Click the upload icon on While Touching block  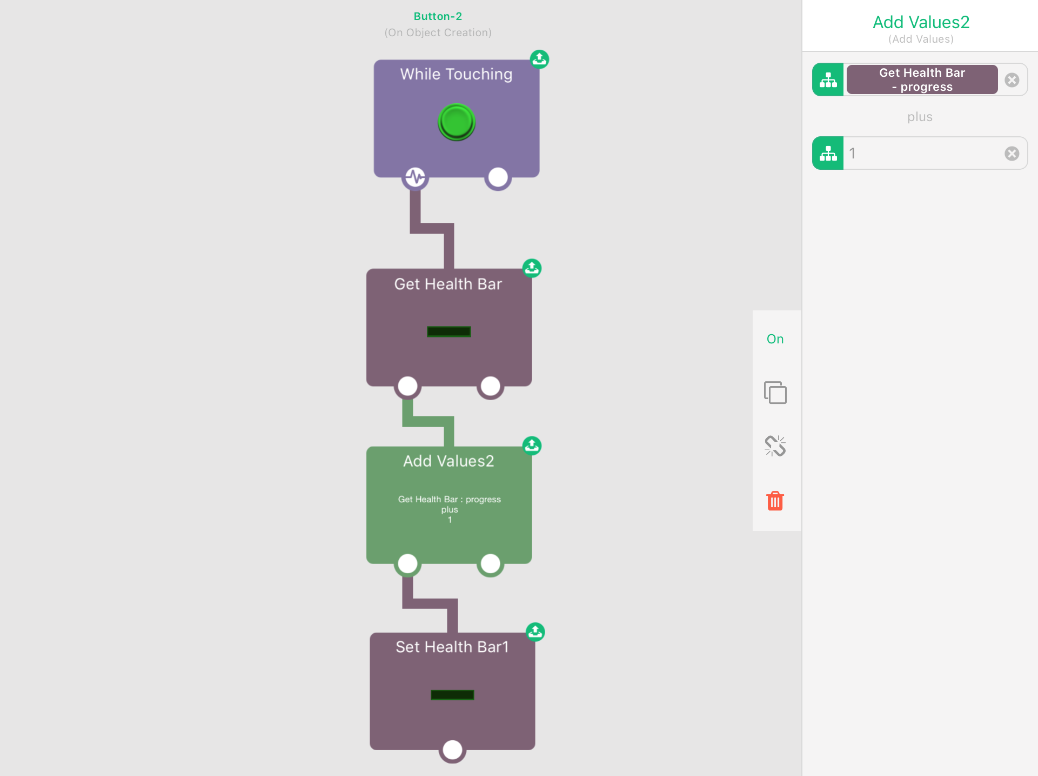[x=539, y=59]
